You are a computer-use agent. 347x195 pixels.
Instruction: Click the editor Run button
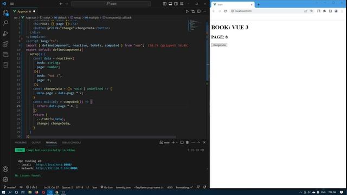pos(187,11)
